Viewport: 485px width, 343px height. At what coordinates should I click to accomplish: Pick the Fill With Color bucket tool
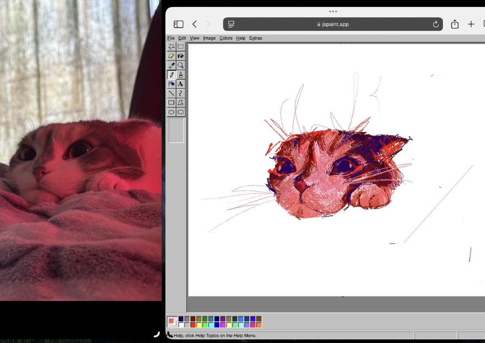180,56
